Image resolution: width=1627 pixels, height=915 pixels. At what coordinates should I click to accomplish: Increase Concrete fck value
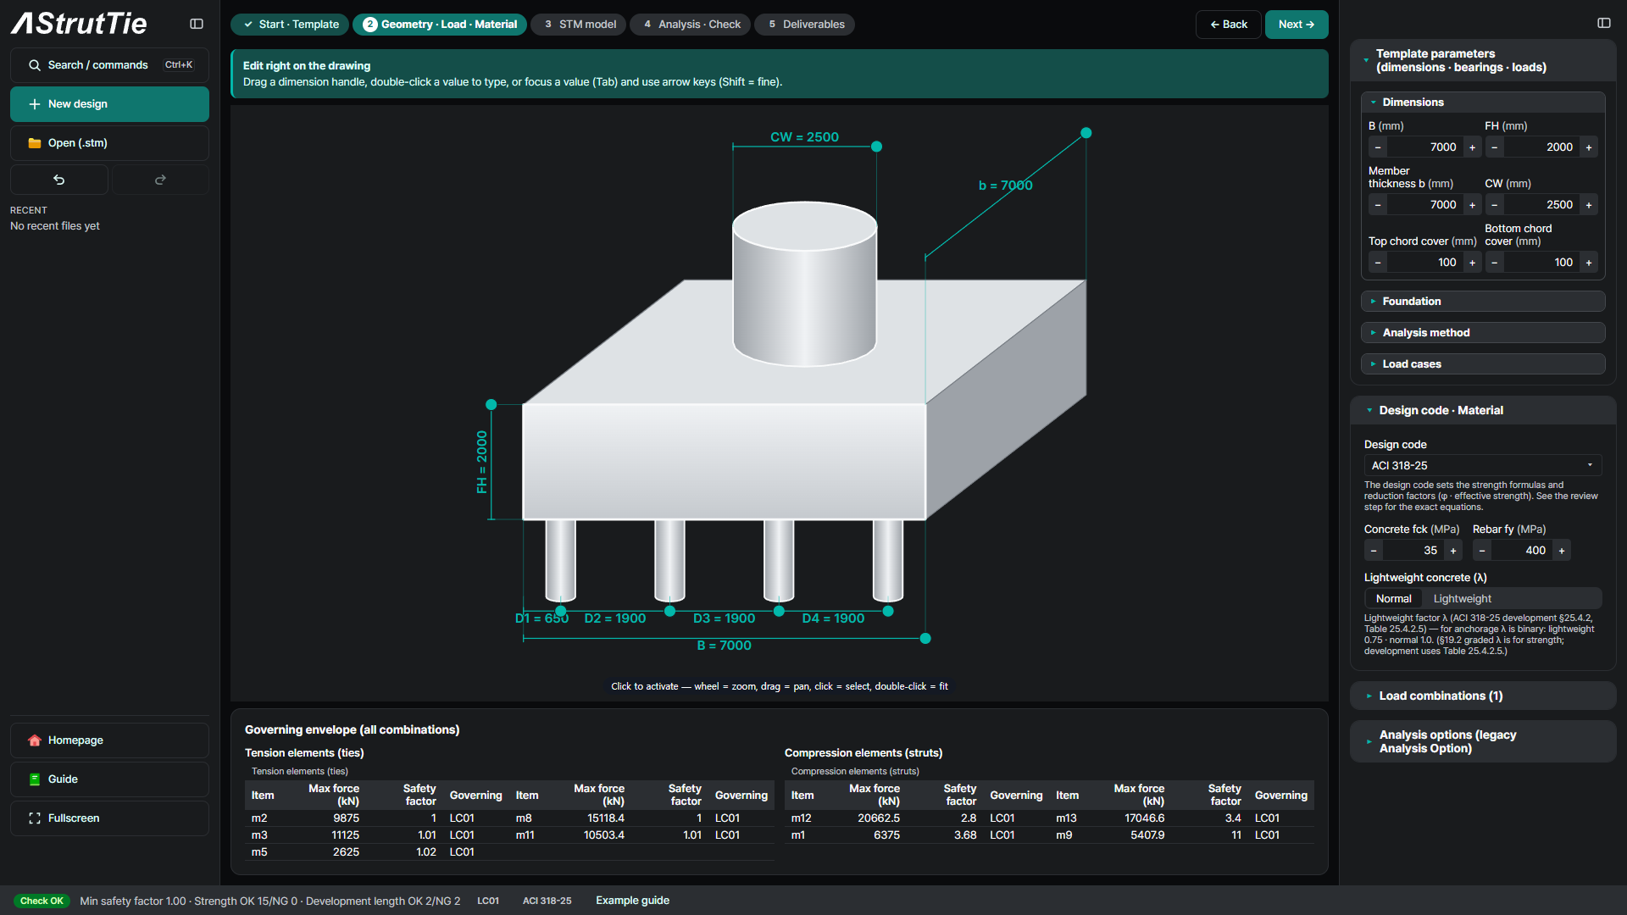tap(1453, 551)
